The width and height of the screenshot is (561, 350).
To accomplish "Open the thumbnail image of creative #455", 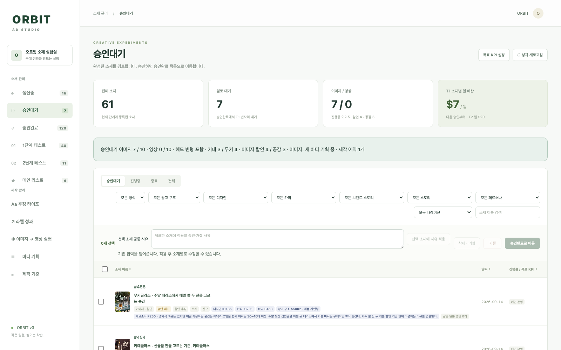I will pos(122,302).
